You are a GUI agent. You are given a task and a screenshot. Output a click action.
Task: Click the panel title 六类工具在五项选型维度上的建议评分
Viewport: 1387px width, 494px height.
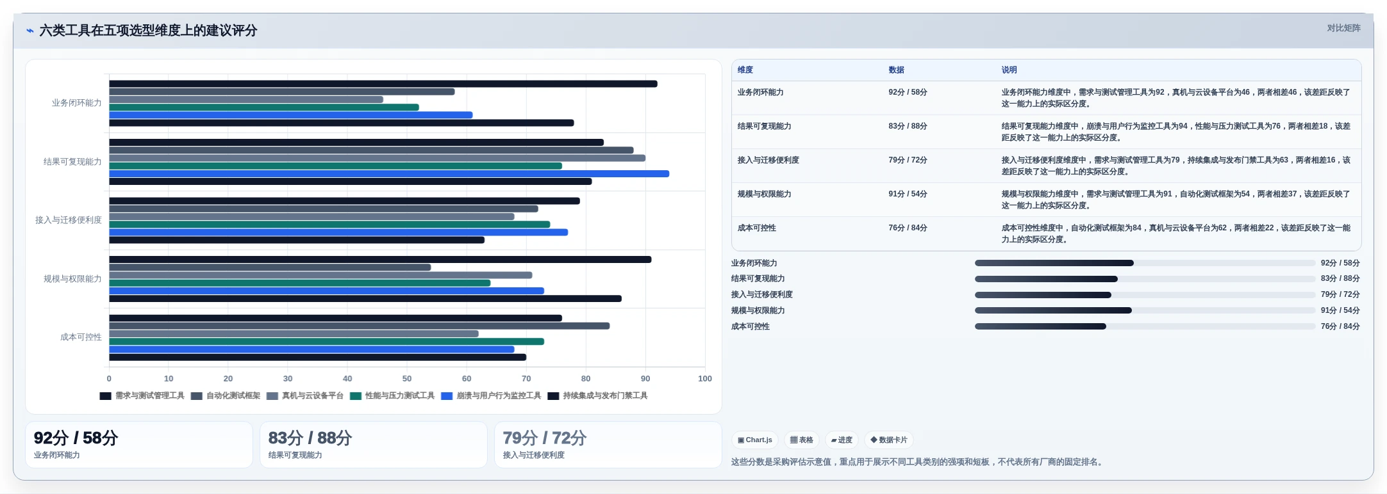coord(148,31)
